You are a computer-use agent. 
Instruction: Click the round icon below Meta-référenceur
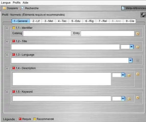click(x=143, y=15)
